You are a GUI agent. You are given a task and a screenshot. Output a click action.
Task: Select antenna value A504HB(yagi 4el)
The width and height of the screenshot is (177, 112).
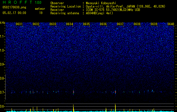click(99, 13)
